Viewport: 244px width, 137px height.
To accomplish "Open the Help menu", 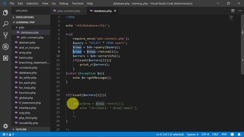I will pos(90,3).
